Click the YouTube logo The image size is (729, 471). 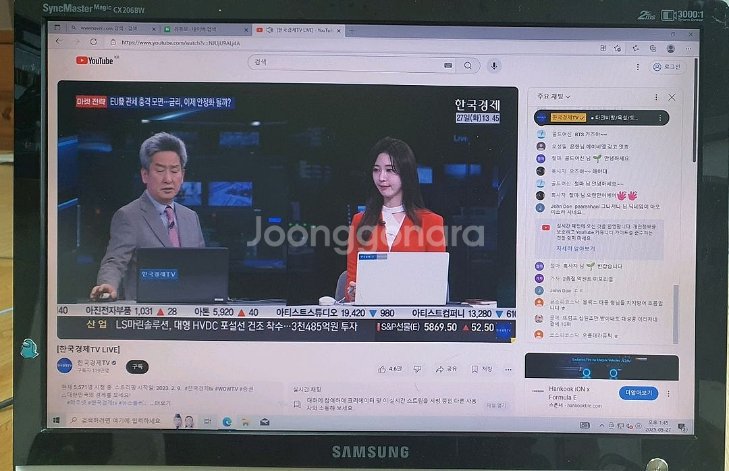(95, 61)
